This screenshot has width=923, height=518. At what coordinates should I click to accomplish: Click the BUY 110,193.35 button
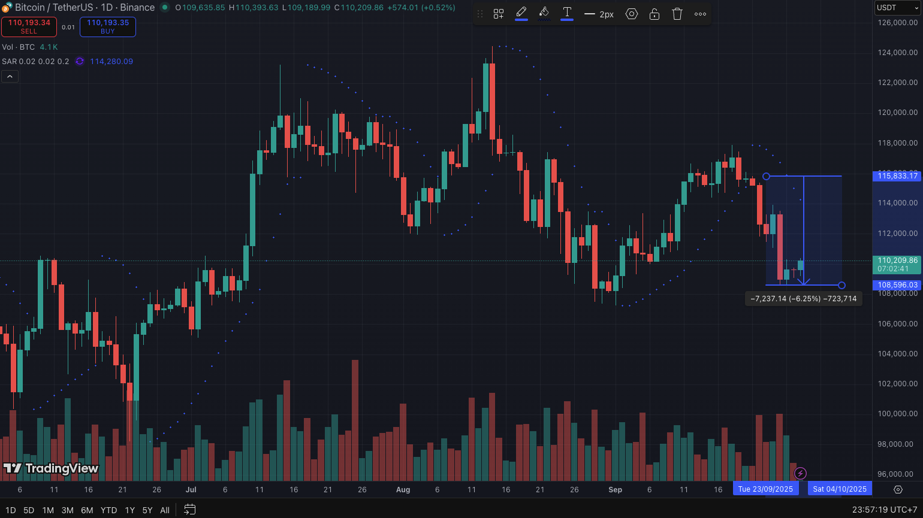(108, 26)
